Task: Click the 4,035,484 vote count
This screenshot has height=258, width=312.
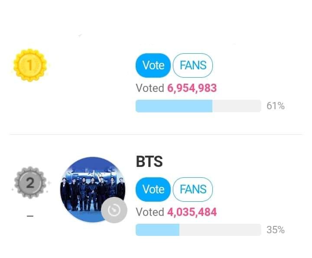Action: pos(192,212)
